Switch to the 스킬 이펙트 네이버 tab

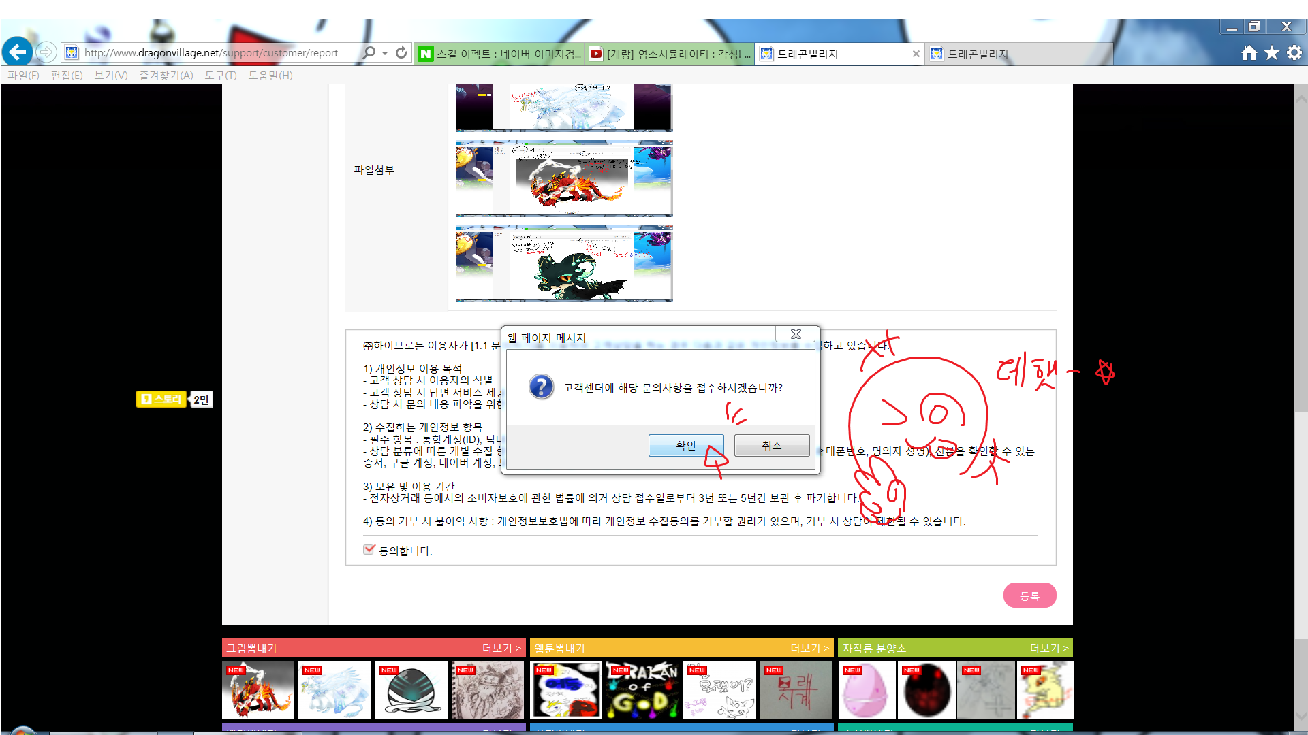[499, 54]
